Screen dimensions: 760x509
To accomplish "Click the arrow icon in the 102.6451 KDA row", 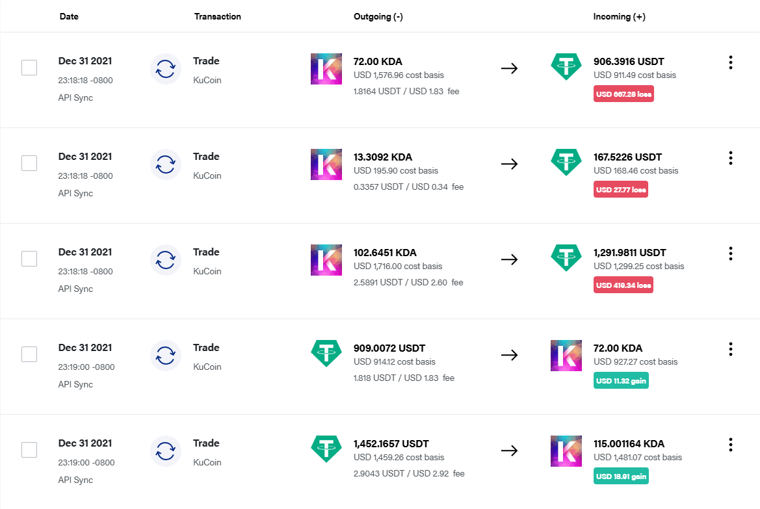I will tap(509, 259).
